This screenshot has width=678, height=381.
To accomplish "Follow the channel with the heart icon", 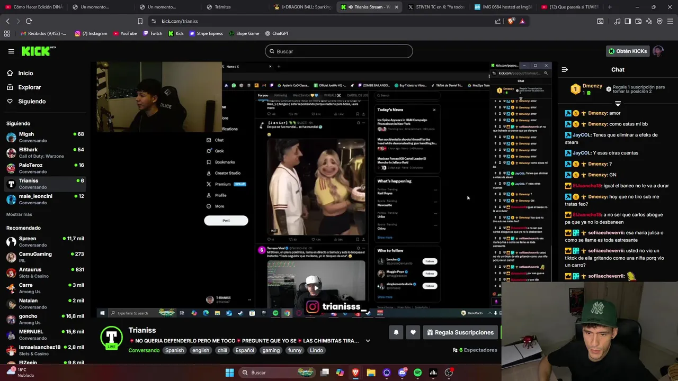I will tap(413, 332).
